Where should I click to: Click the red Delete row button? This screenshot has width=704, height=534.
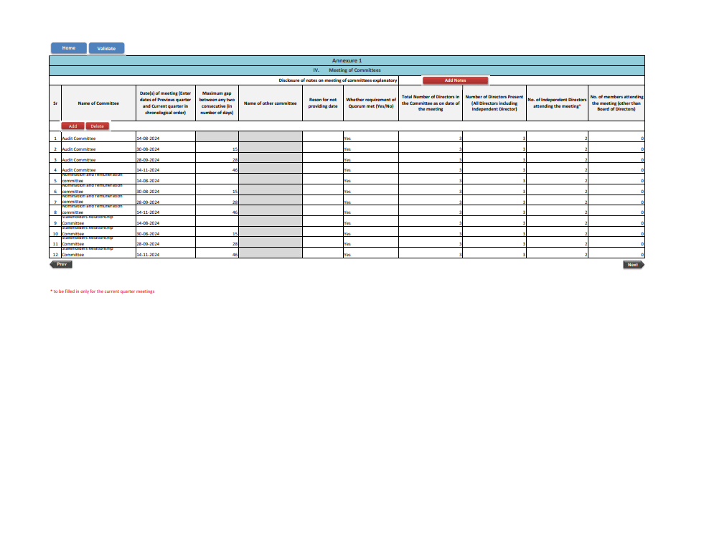point(98,126)
